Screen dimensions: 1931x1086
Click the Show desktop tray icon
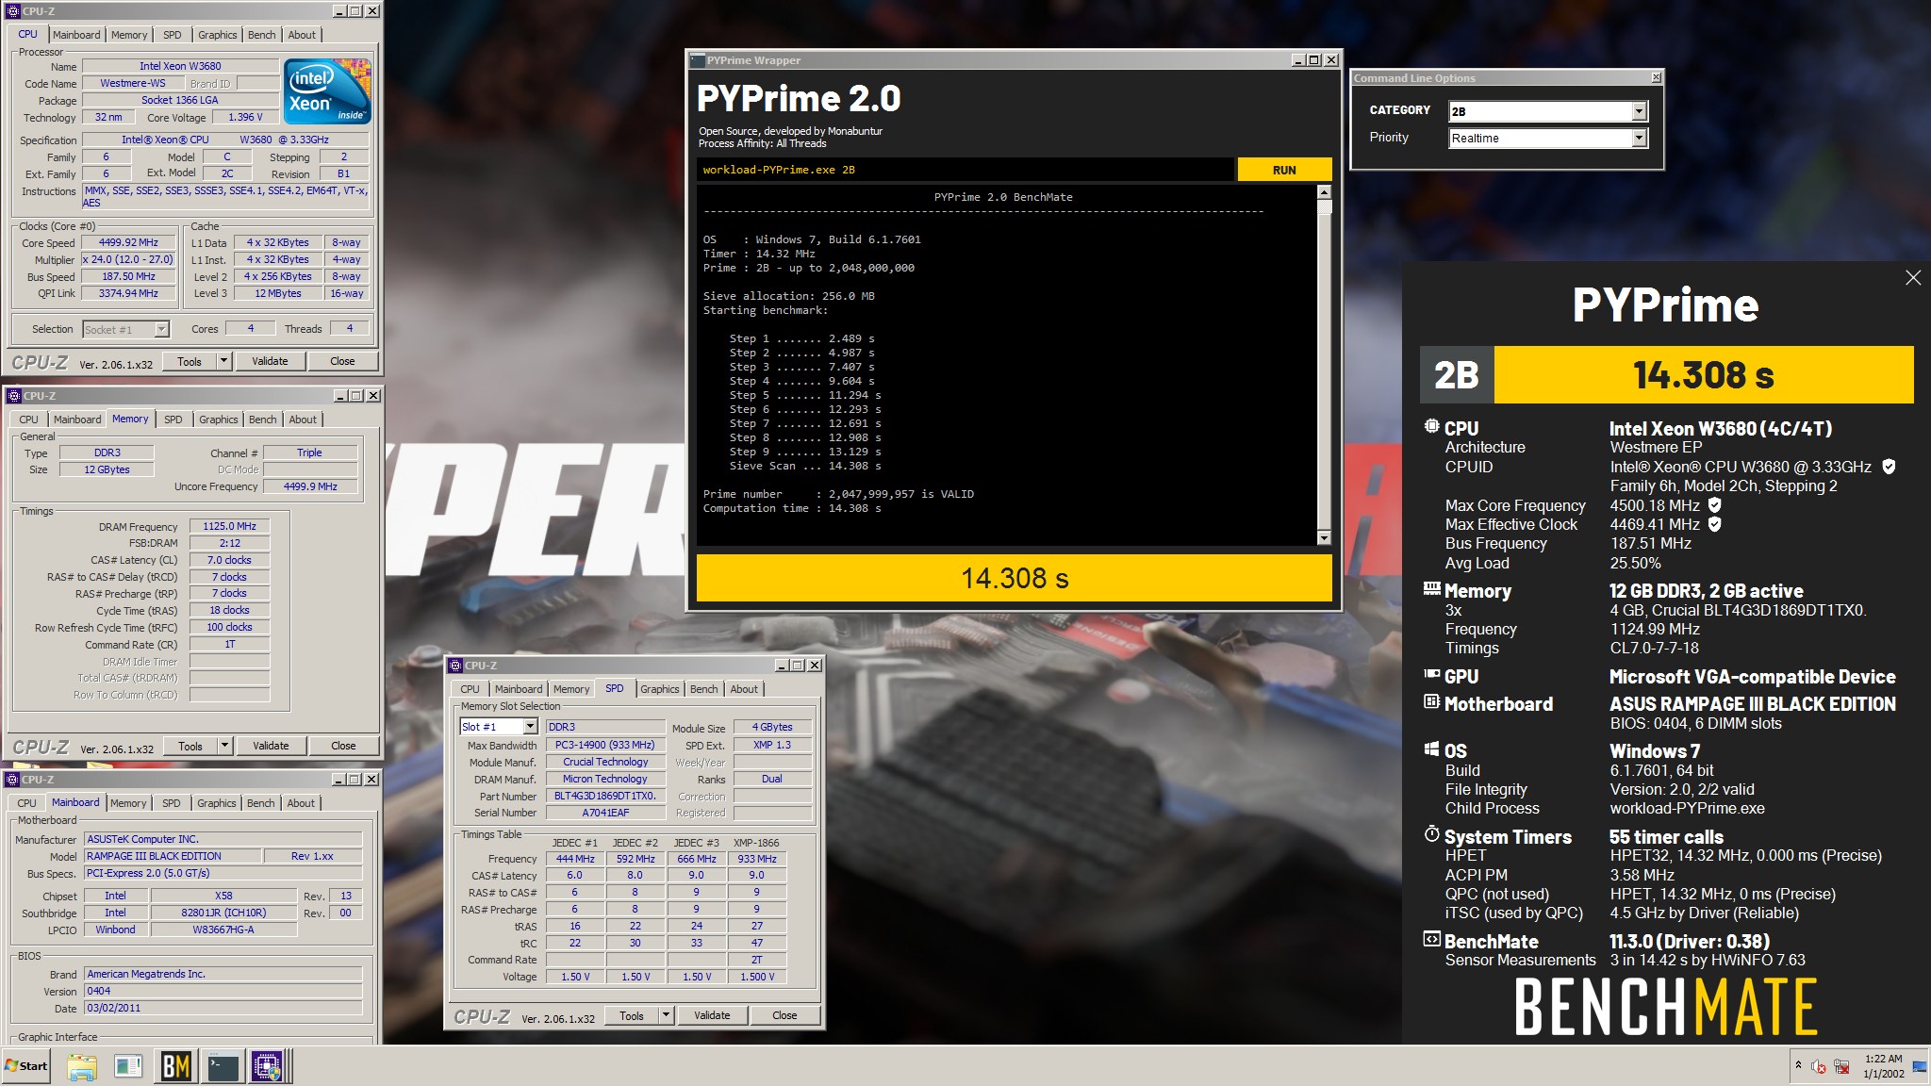[x=1920, y=1066]
